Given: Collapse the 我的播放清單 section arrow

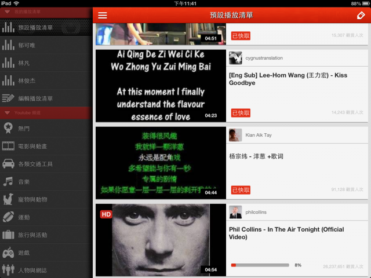Looking at the screenshot, I should (x=7, y=12).
